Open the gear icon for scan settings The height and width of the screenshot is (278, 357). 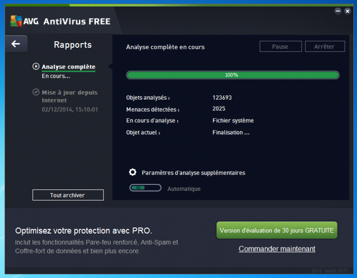tap(133, 172)
